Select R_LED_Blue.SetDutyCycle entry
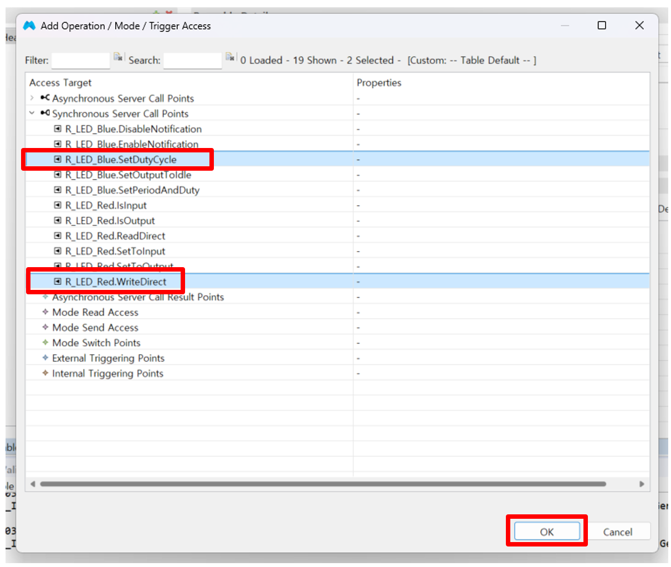Viewport: 671px width, 567px height. 120,160
